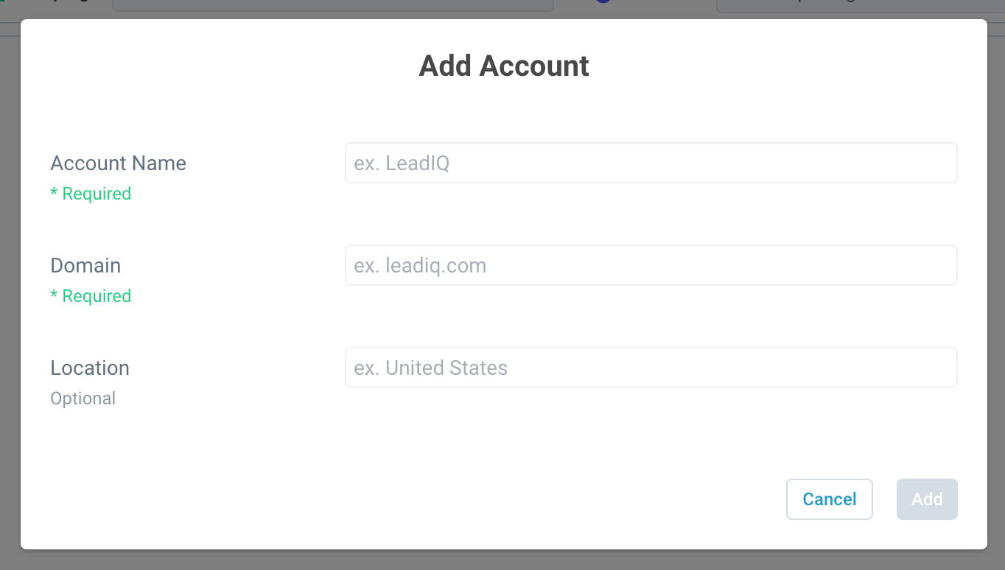1005x570 pixels.
Task: Click the Optional note under Location
Action: (x=83, y=398)
